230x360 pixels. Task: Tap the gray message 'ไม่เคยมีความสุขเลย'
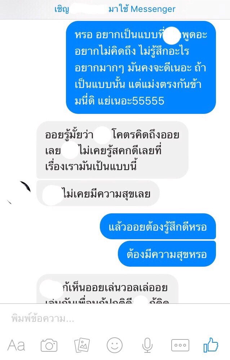[x=98, y=193]
